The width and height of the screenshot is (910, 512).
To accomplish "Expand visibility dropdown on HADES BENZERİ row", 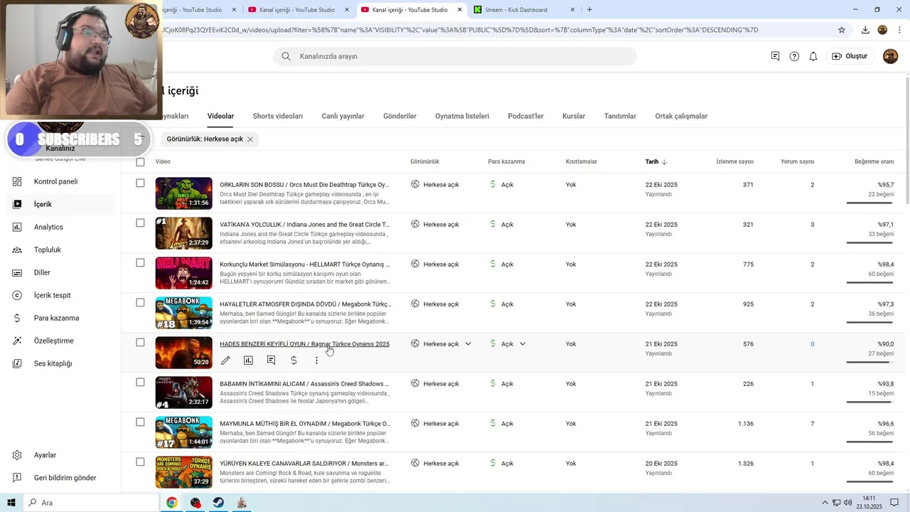I will 468,344.
